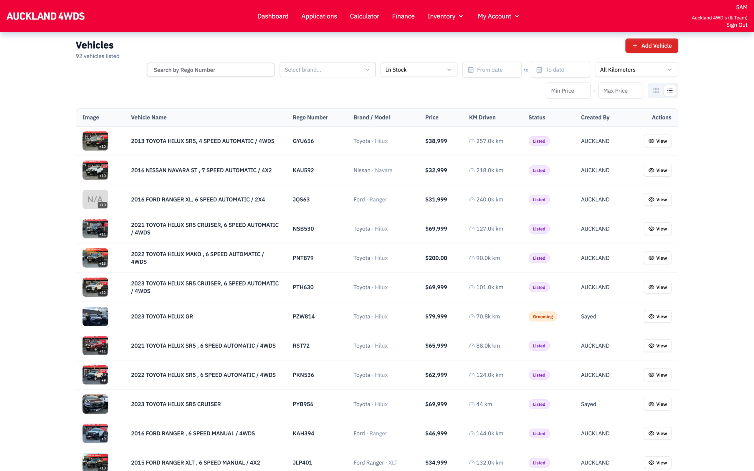Switch to grid view layout icon
Viewport: 754px width, 471px height.
656,91
